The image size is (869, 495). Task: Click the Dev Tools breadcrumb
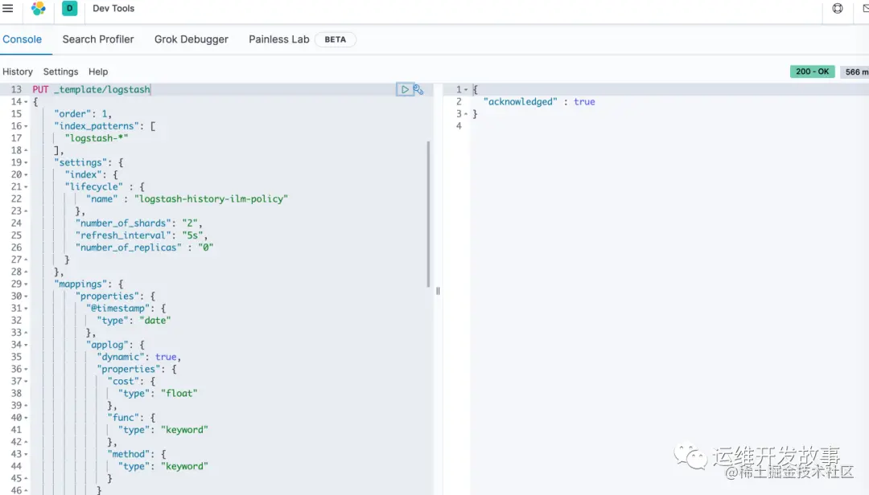[x=113, y=8]
